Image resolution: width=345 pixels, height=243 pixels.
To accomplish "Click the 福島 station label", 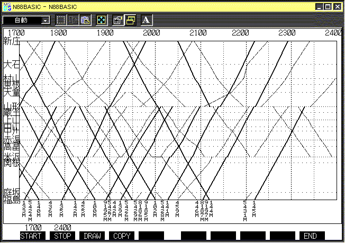I will click(11, 200).
